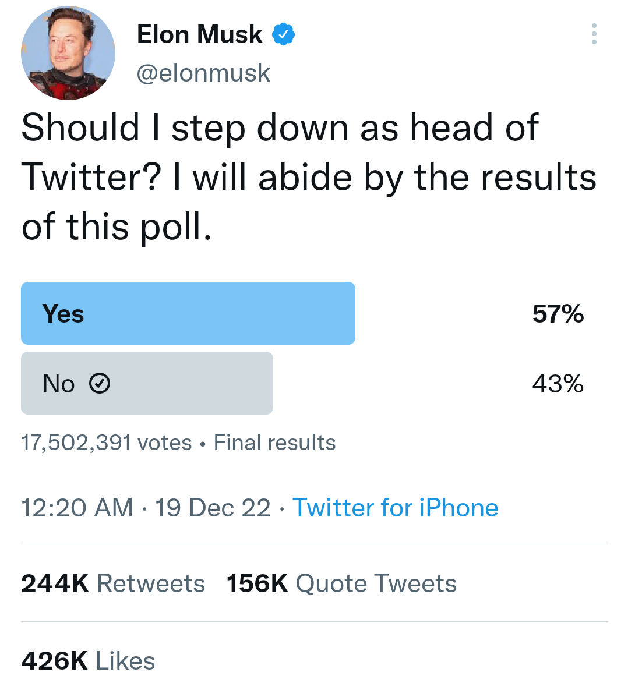Click the 12:20 AM timestamp

point(77,508)
